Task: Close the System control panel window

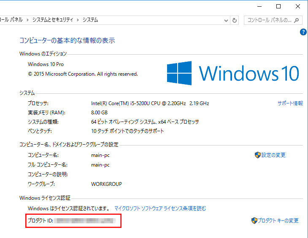Action: point(298,6)
